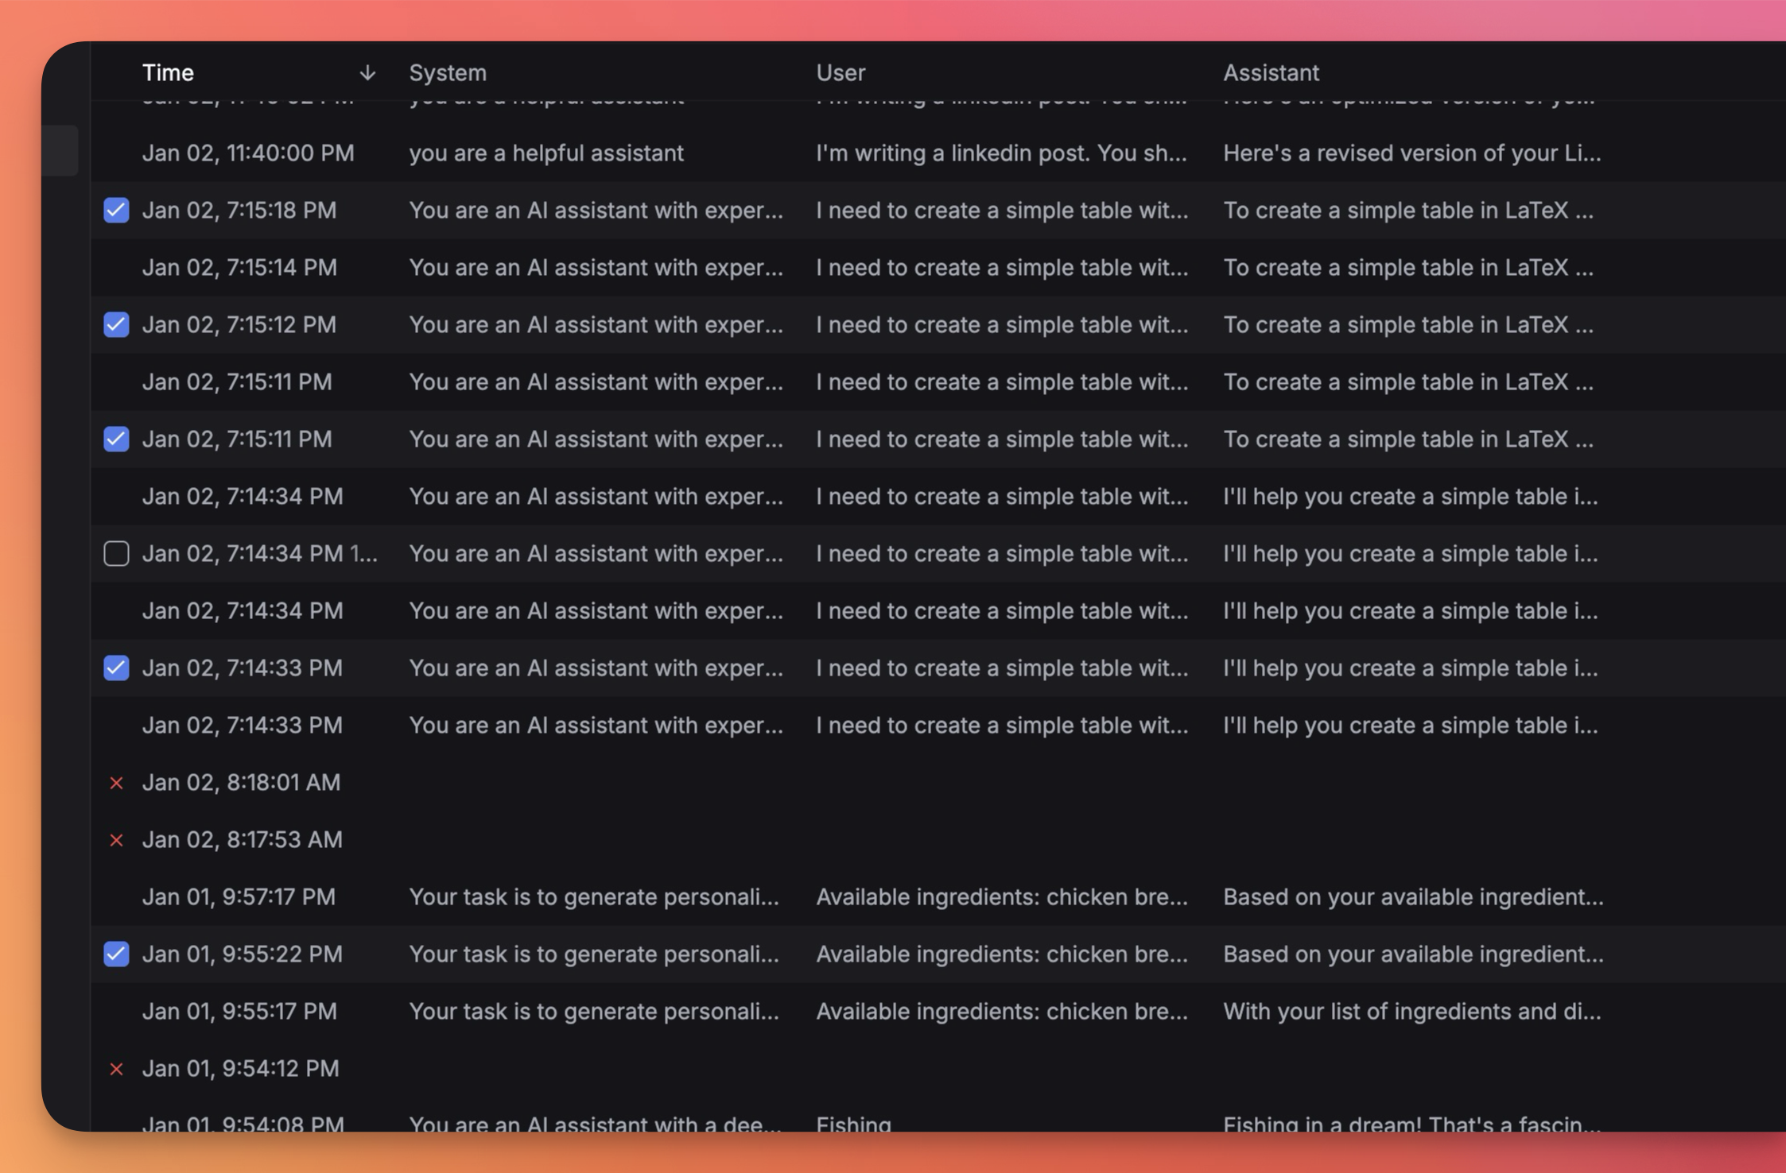Open the 'you are a helpful assistant' system cell at 11:40:00 PM

(x=546, y=153)
